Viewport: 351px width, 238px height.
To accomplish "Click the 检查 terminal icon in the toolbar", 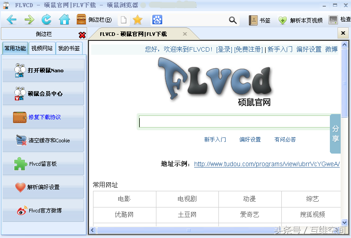I will pyautogui.click(x=333, y=20).
